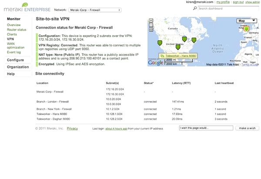This screenshot has height=179, width=261.
Task: Click the Site-to-site VPN heading
Action: coord(53,19)
